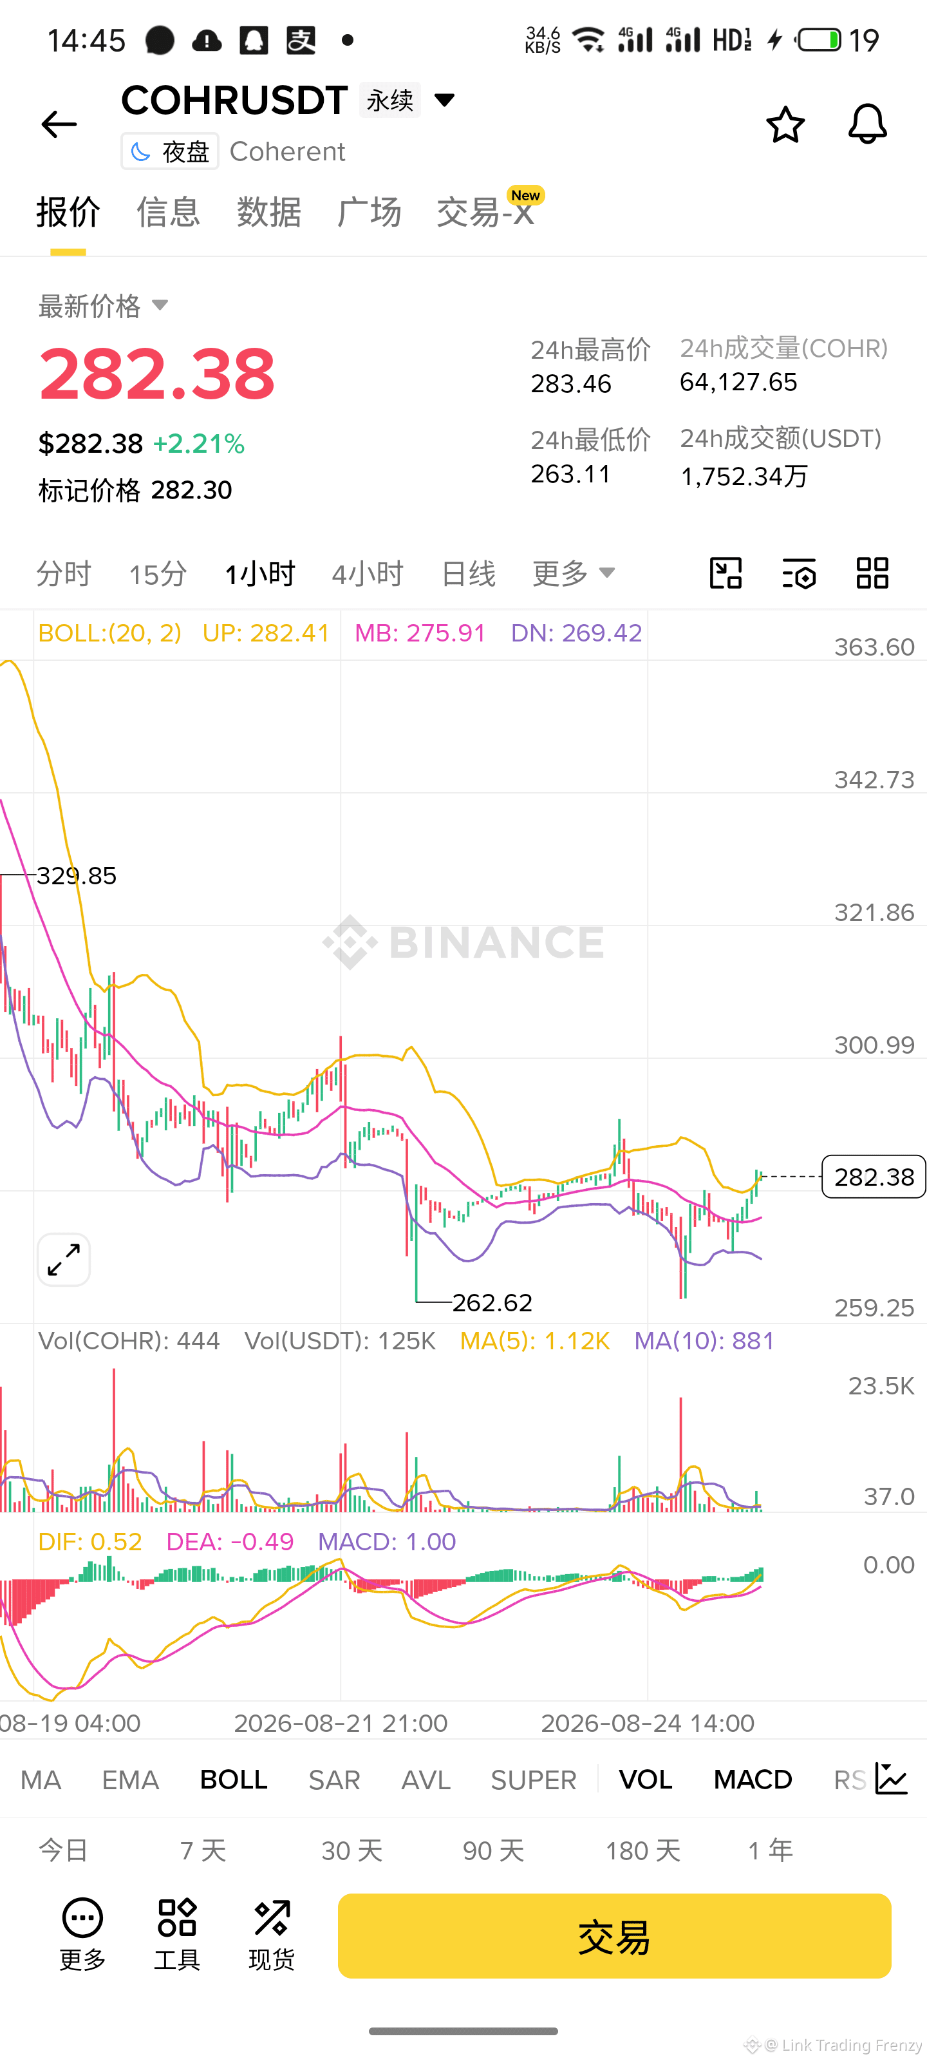This screenshot has width=927, height=2061.
Task: Tap 标记价格 282.30 mark price
Action: [x=135, y=489]
